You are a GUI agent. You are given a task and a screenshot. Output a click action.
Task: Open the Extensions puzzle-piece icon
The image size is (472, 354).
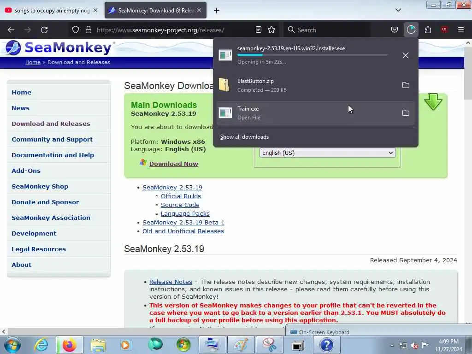click(x=428, y=29)
